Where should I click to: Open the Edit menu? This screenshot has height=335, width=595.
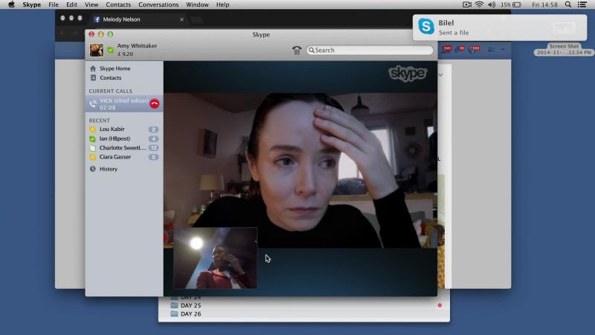click(x=71, y=4)
